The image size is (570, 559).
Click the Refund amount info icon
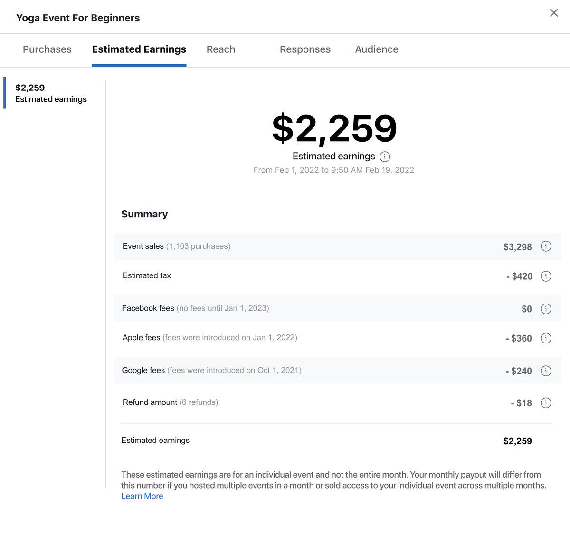click(546, 403)
